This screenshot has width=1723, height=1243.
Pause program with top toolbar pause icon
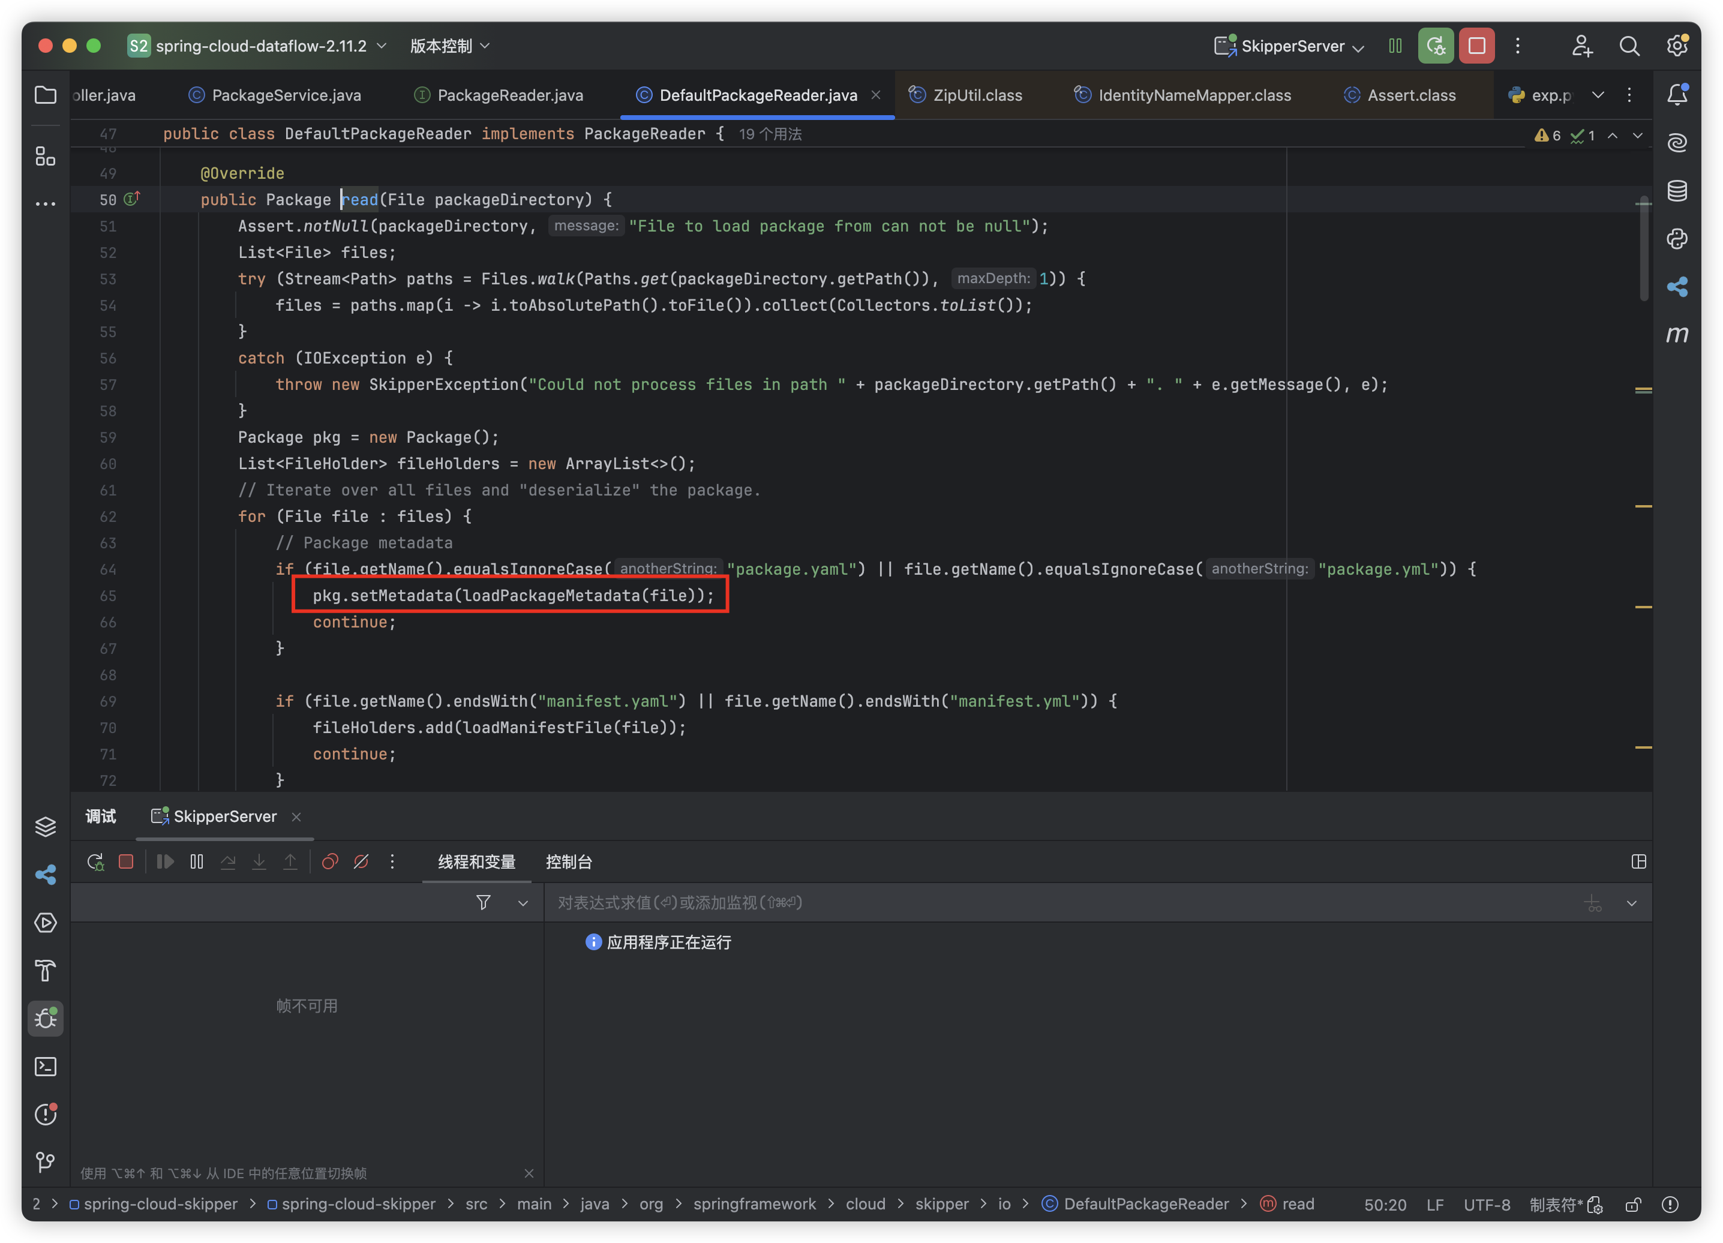point(1395,46)
